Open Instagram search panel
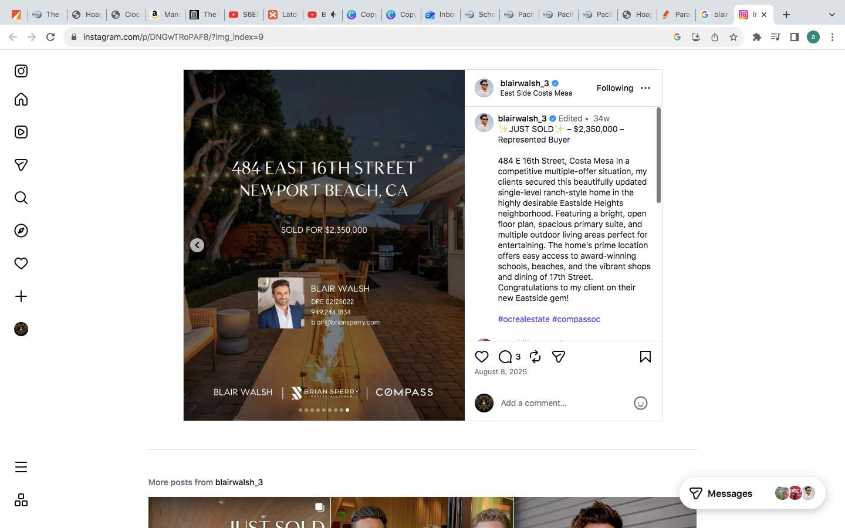 pyautogui.click(x=21, y=198)
